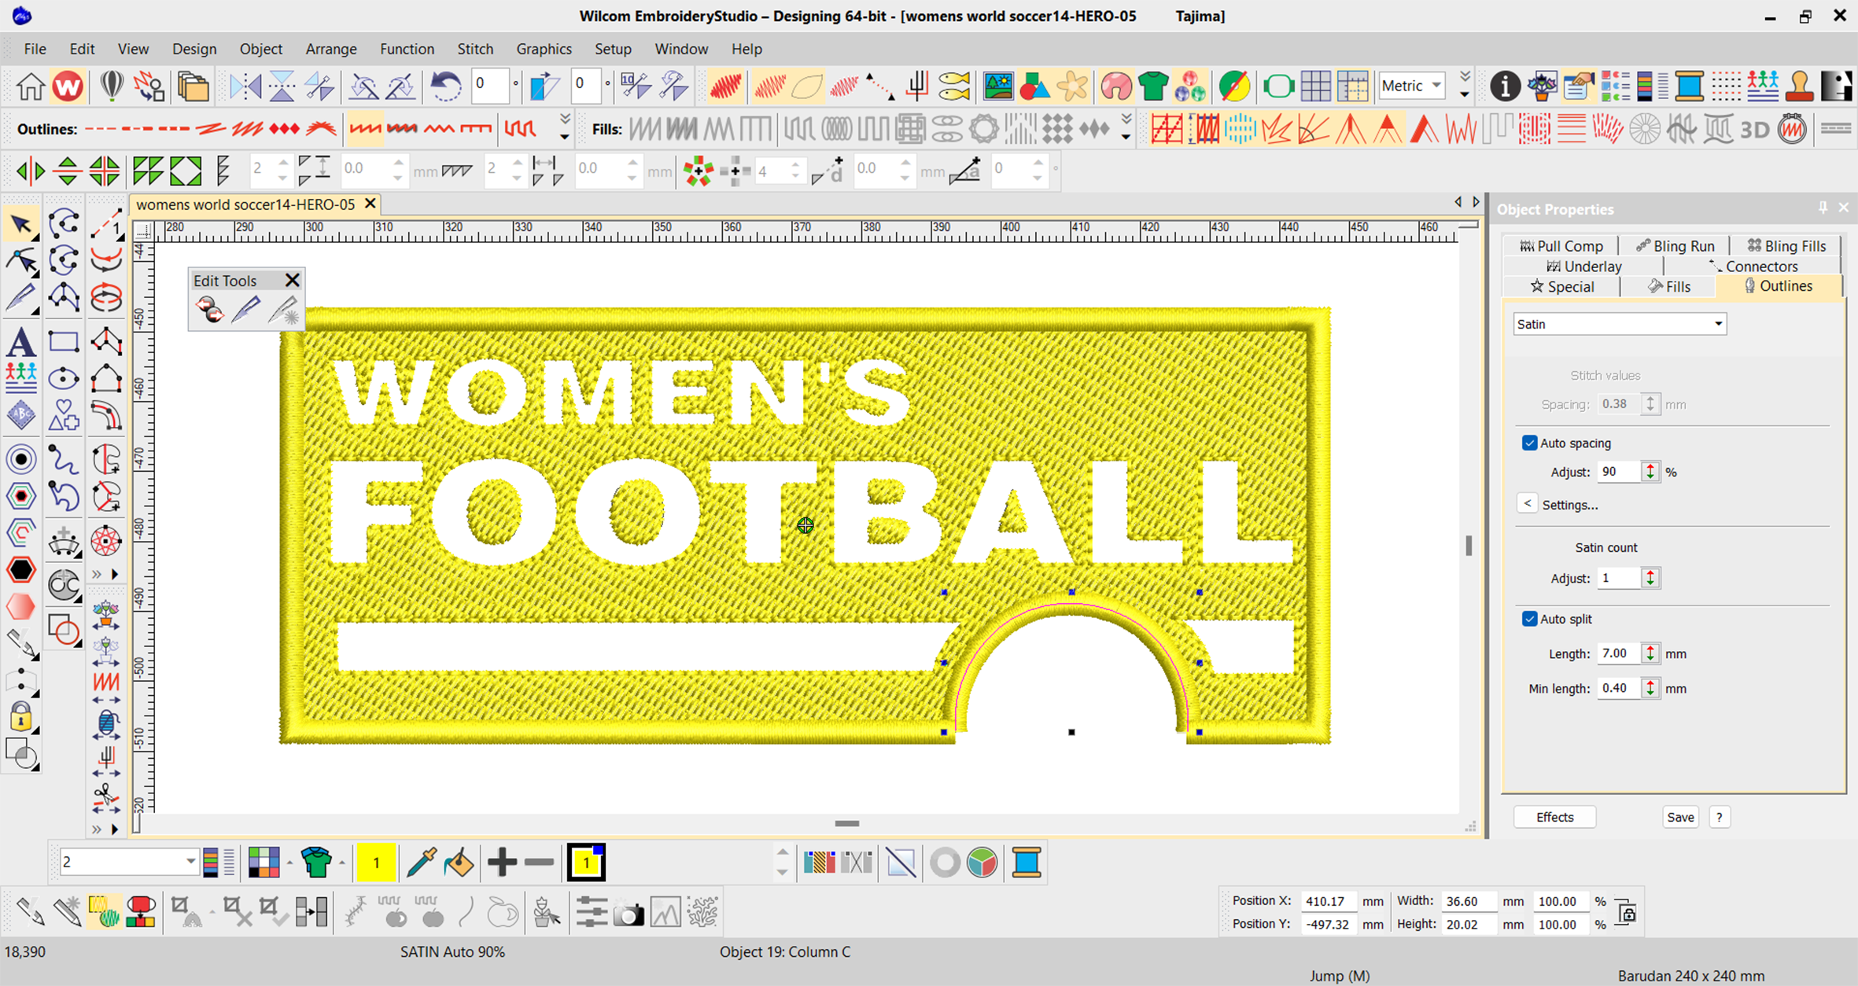The width and height of the screenshot is (1858, 986).
Task: Click the Home icon in the toolbar
Action: tap(30, 86)
